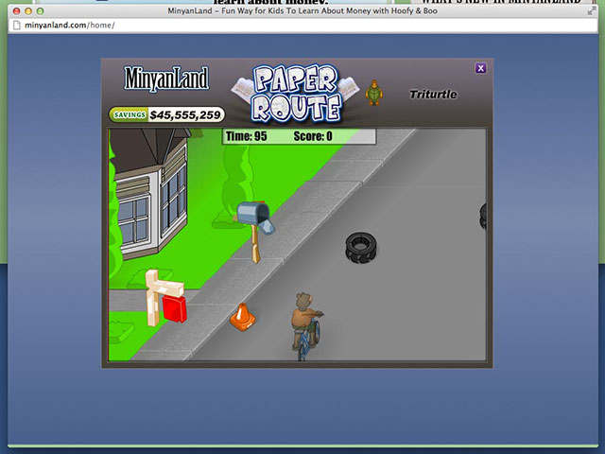Click the Time: 95 countdown display

pyautogui.click(x=246, y=136)
